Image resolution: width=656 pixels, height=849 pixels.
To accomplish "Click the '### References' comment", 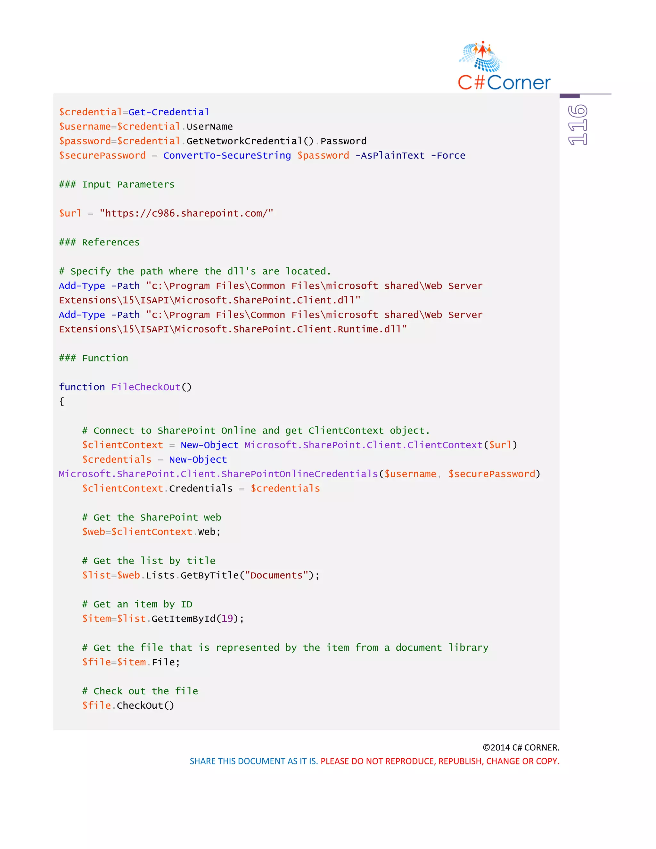I will coord(99,242).
